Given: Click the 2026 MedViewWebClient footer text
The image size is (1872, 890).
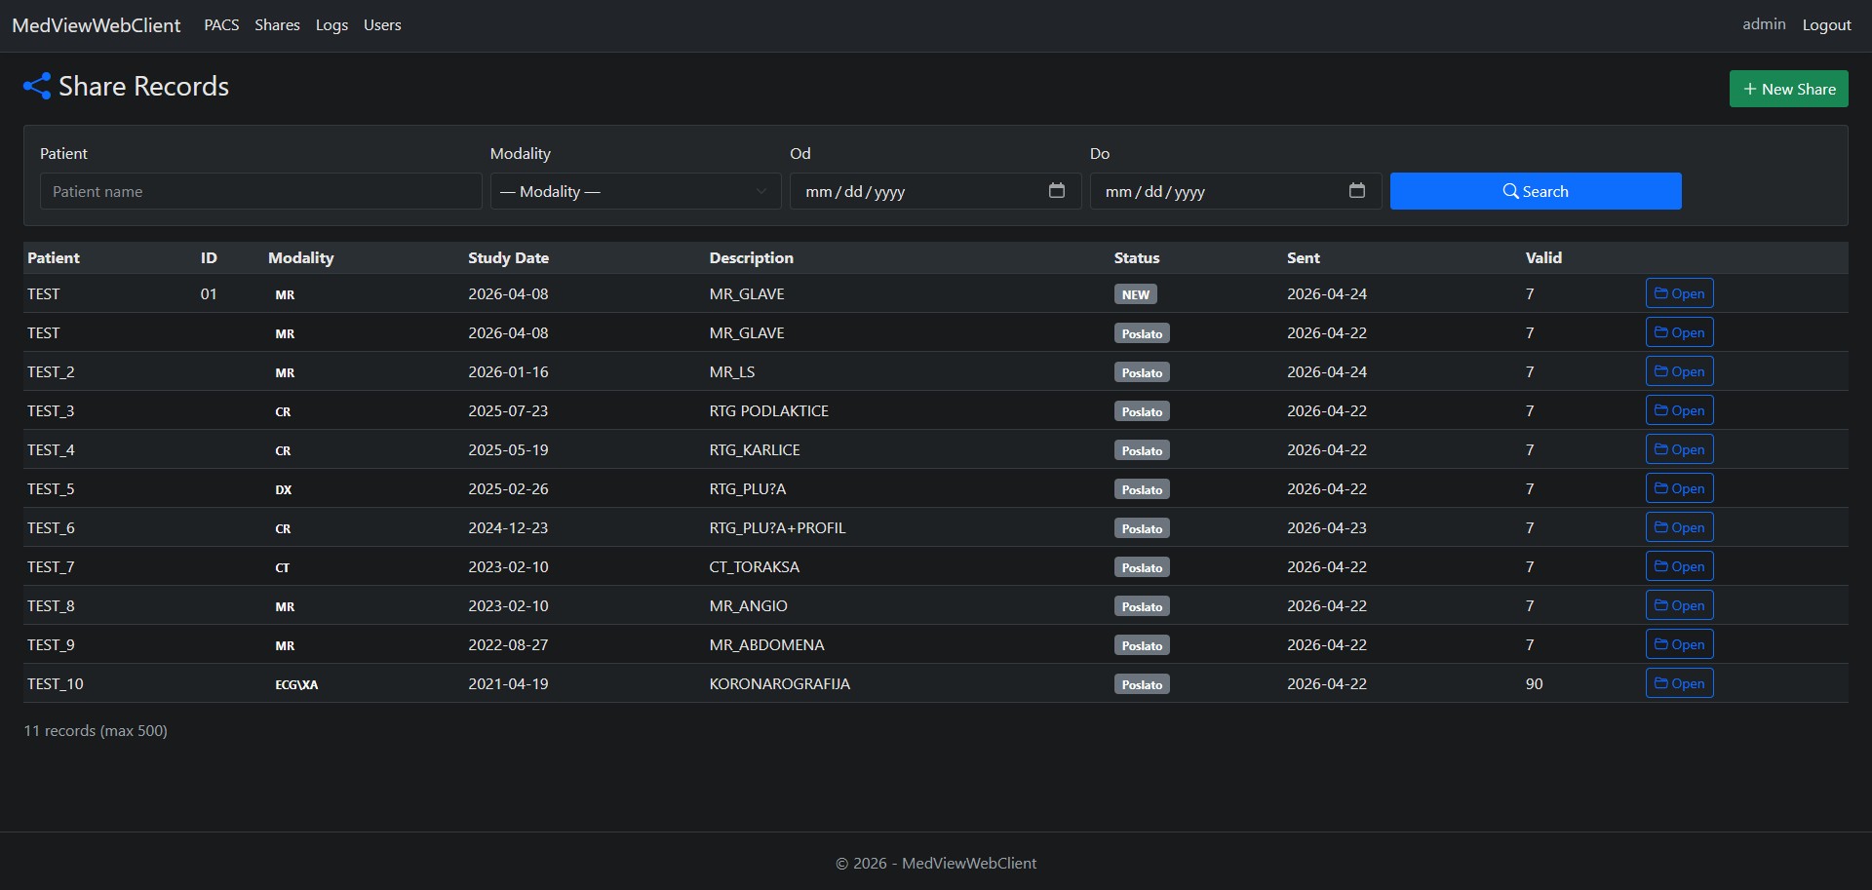Looking at the screenshot, I should 936,863.
